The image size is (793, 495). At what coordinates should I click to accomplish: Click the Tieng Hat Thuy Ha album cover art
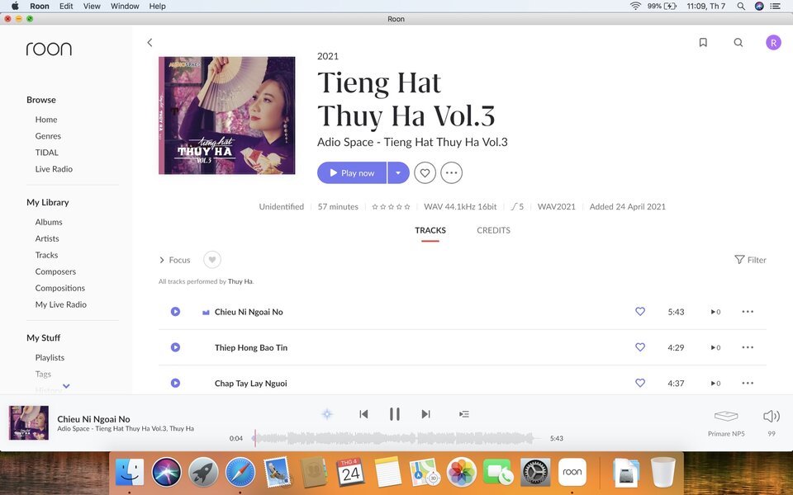click(x=227, y=115)
